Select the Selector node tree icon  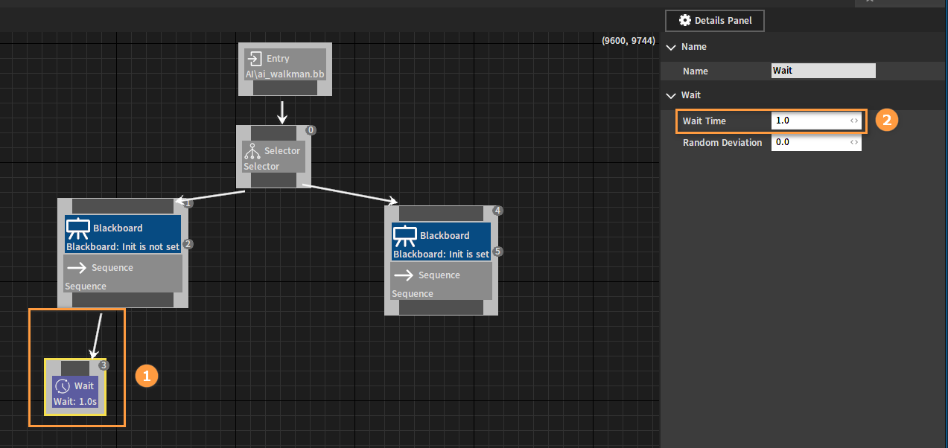[252, 151]
